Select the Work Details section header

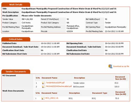tap(16, 5)
